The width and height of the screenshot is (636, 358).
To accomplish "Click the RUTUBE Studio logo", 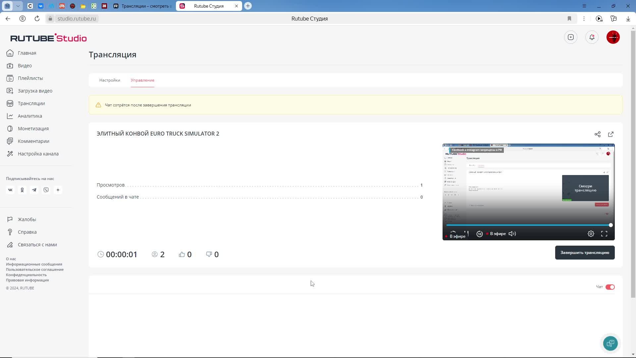I will pos(48,38).
